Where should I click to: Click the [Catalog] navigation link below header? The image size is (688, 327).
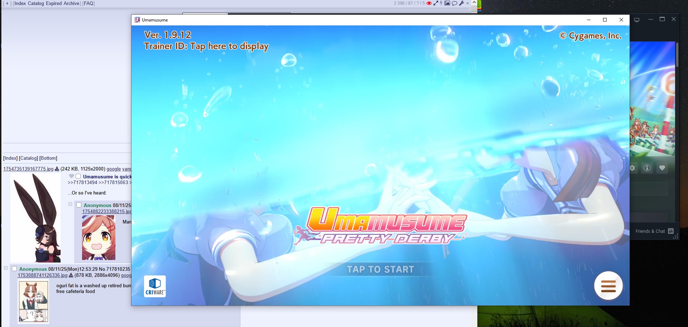click(28, 158)
